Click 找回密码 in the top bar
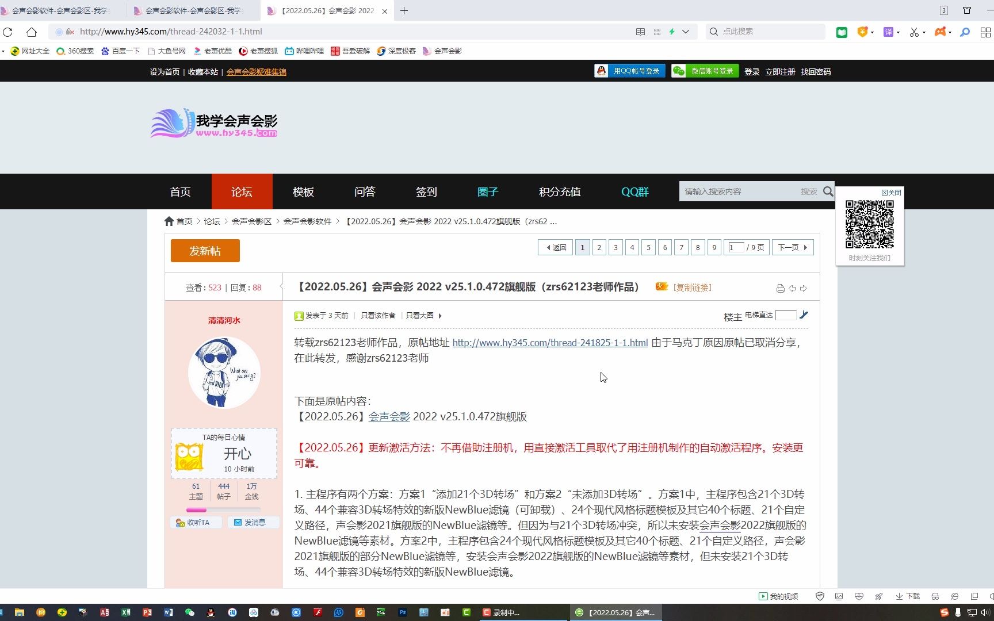The image size is (994, 621). click(816, 72)
